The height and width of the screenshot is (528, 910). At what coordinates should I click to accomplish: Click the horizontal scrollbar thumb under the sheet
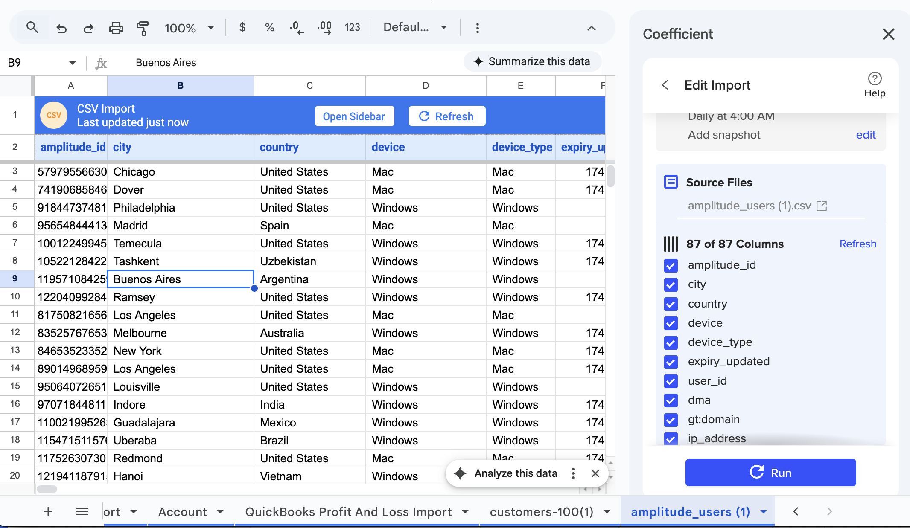(x=47, y=489)
